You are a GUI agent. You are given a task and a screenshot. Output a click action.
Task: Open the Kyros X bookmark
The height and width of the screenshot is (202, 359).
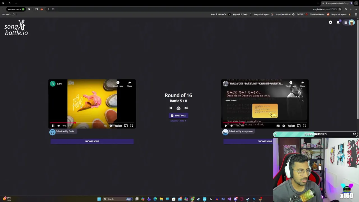tap(242, 14)
